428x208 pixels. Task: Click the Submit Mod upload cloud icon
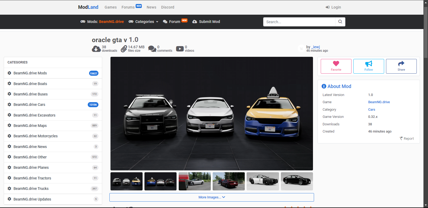pos(195,22)
